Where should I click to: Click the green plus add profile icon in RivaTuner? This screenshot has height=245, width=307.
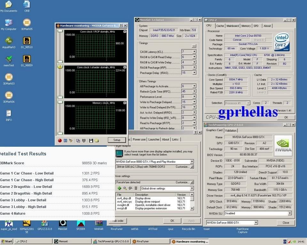pos(119,188)
